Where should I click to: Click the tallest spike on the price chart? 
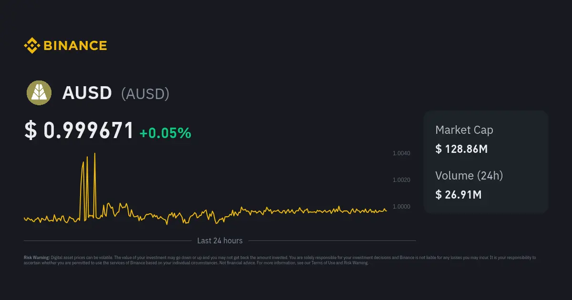pyautogui.click(x=95, y=154)
